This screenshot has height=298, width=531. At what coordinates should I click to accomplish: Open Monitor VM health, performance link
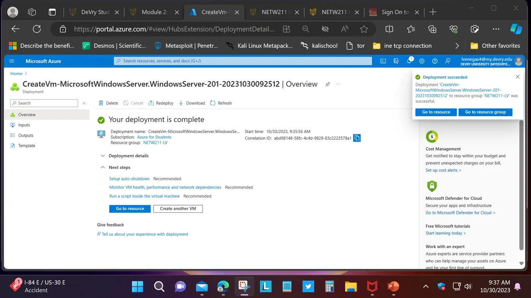165,187
